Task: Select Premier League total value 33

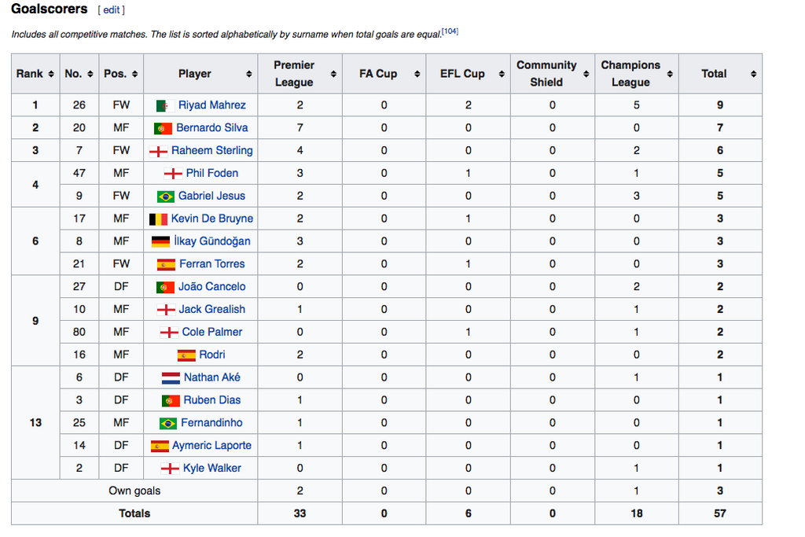Action: coord(300,513)
